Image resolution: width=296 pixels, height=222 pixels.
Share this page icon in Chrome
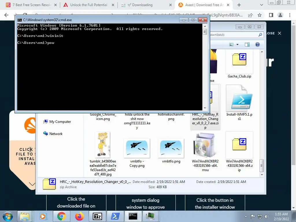[x=250, y=15]
